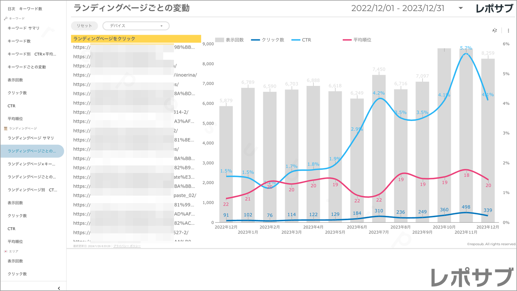Toggle the CTR series in the legend
The height and width of the screenshot is (291, 517).
[301, 40]
